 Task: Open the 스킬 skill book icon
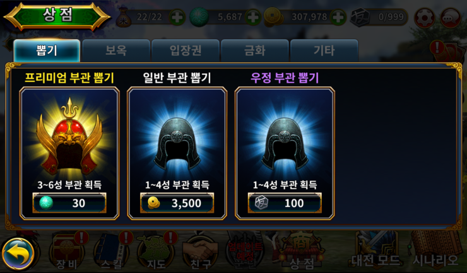(112, 252)
